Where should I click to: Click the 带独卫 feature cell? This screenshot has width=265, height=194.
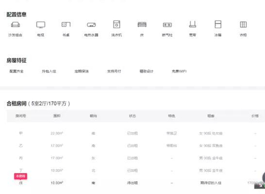tap(172, 133)
